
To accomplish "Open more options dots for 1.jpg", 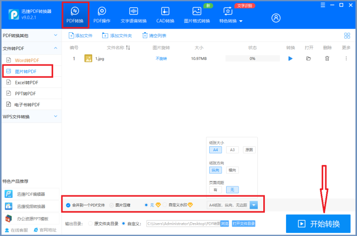I will [346, 59].
